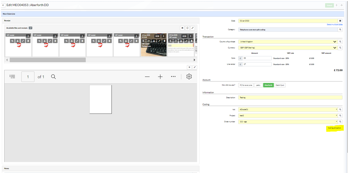The image size is (348, 173).
Task: Run OCR on the 19 Jun 2020 receipt
Action: point(157,36)
